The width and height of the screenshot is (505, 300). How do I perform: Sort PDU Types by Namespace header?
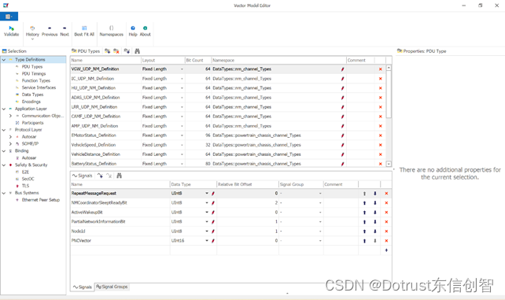(278, 61)
